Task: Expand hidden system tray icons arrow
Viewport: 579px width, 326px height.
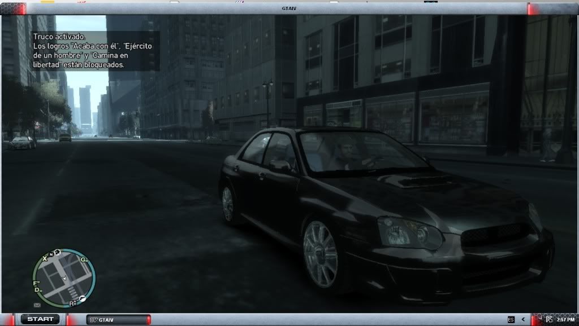Action: coord(522,320)
